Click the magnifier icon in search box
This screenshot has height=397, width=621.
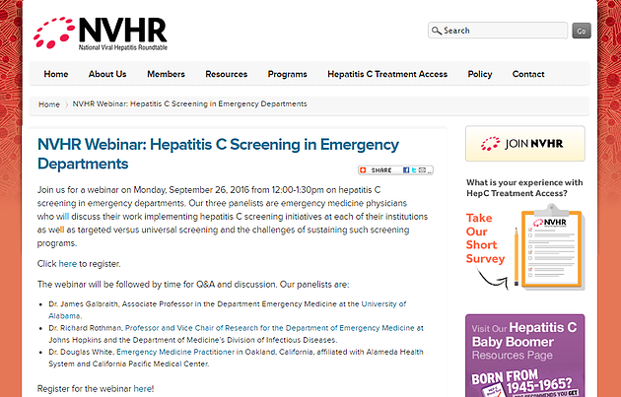click(x=436, y=31)
